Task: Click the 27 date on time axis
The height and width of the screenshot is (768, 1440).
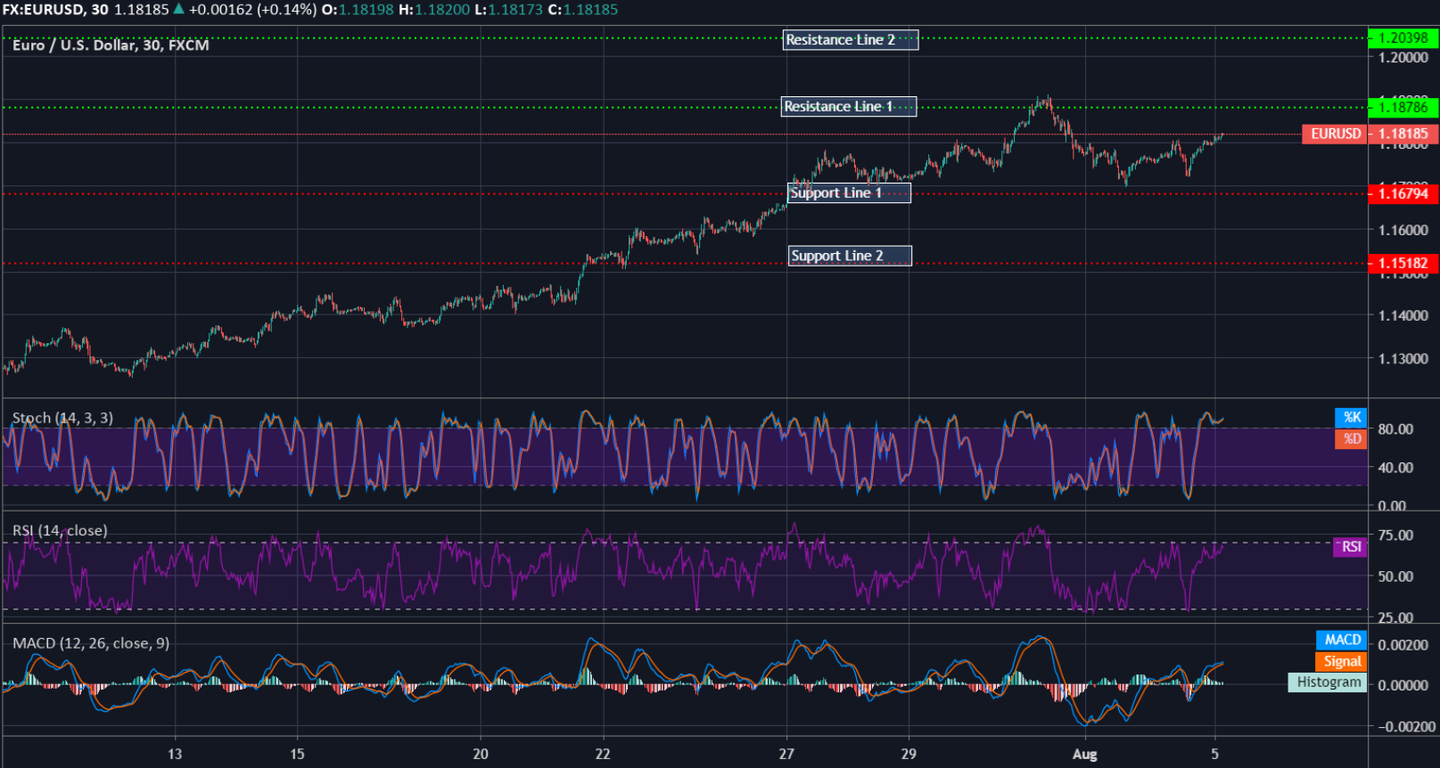Action: tap(786, 754)
